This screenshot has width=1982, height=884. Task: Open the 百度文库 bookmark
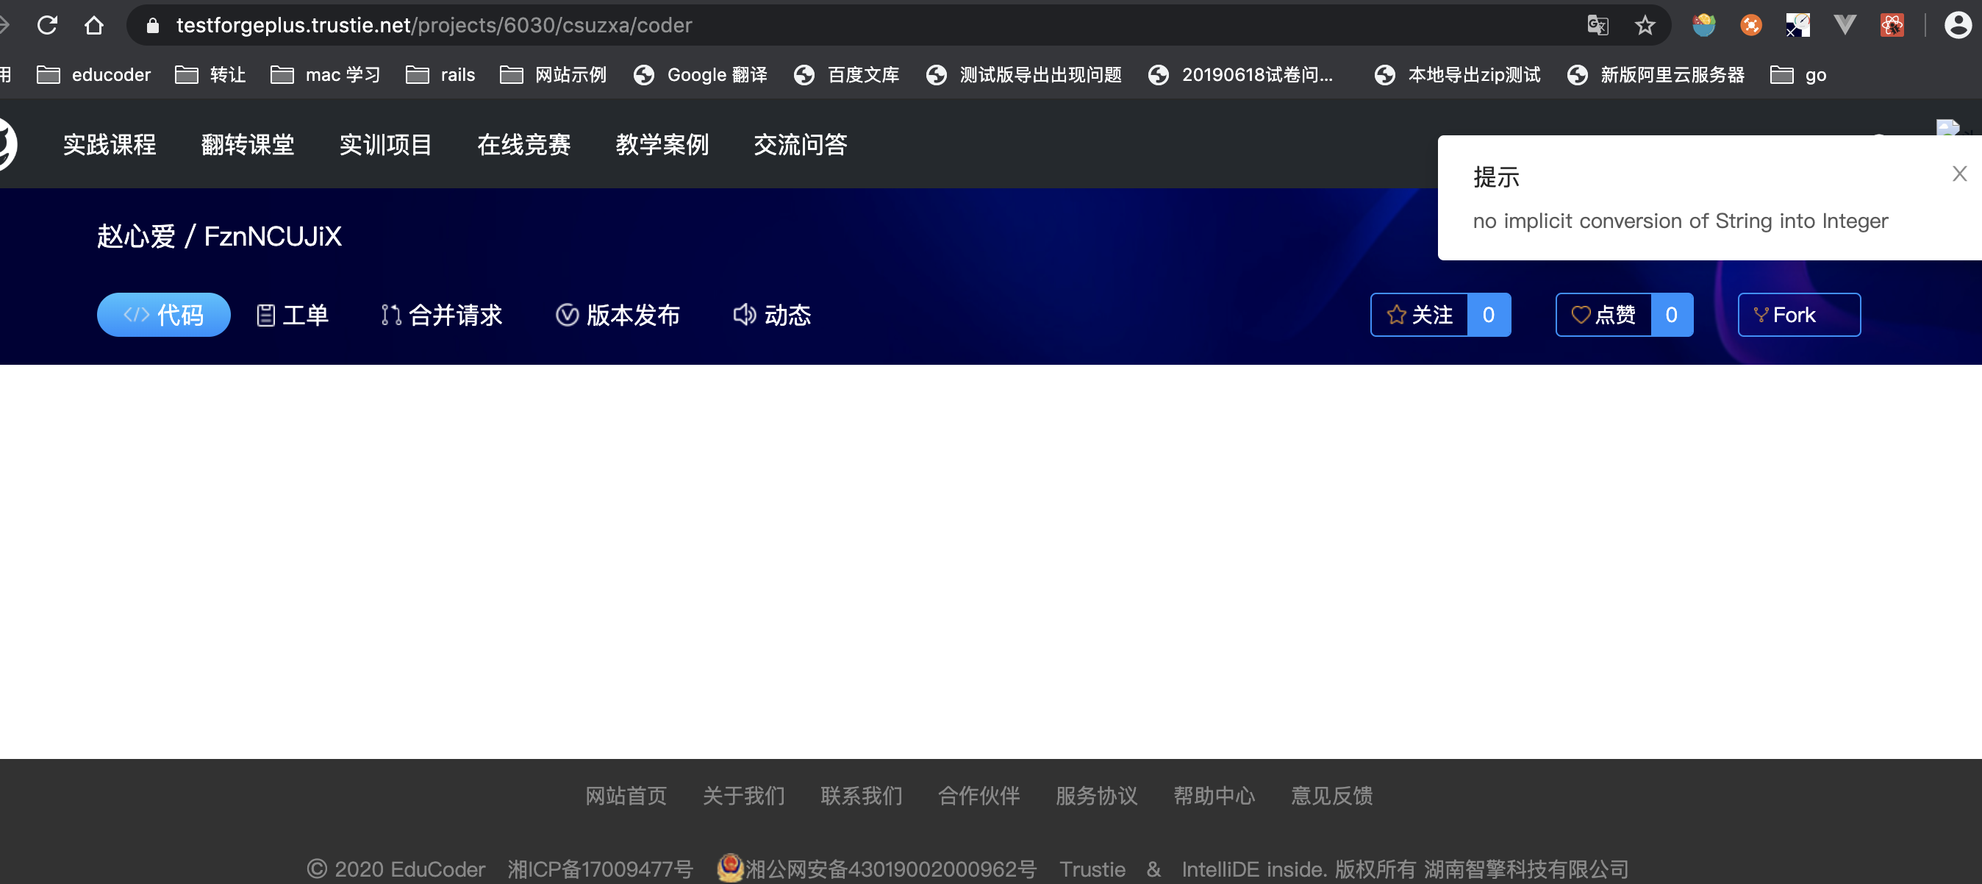(x=846, y=75)
